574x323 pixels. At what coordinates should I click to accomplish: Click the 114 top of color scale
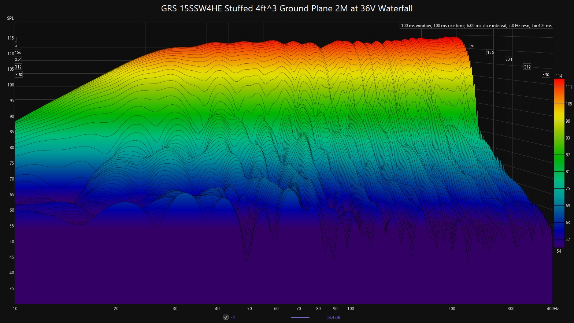tap(559, 76)
